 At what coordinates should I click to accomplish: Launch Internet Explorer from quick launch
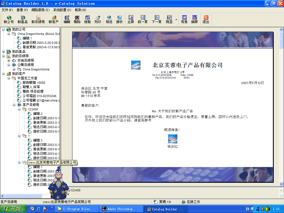point(39,209)
